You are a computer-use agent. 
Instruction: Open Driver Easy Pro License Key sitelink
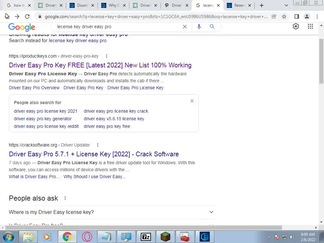coord(135,88)
